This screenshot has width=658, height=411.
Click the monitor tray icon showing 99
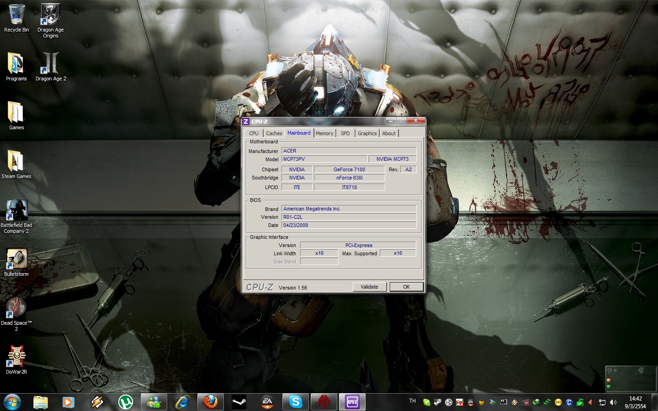pos(504,402)
